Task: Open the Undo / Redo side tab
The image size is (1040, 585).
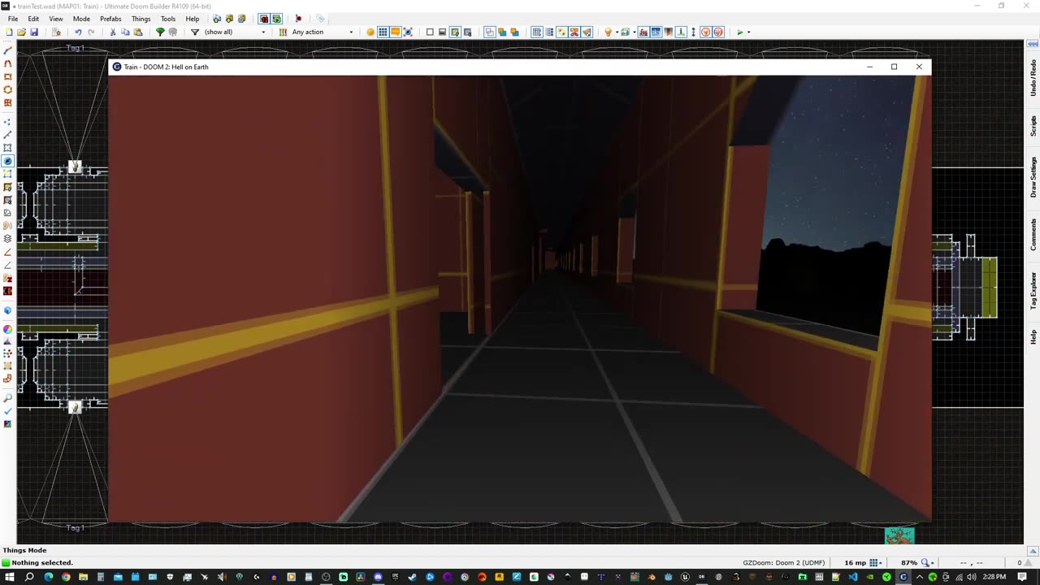Action: point(1033,78)
